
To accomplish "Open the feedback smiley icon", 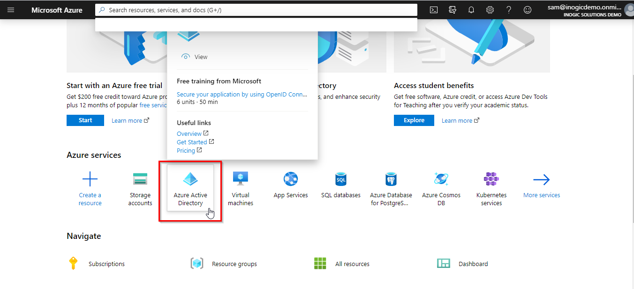I will (528, 10).
